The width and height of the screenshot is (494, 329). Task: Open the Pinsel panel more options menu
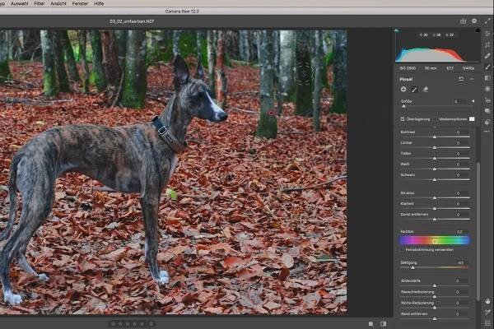(x=473, y=79)
